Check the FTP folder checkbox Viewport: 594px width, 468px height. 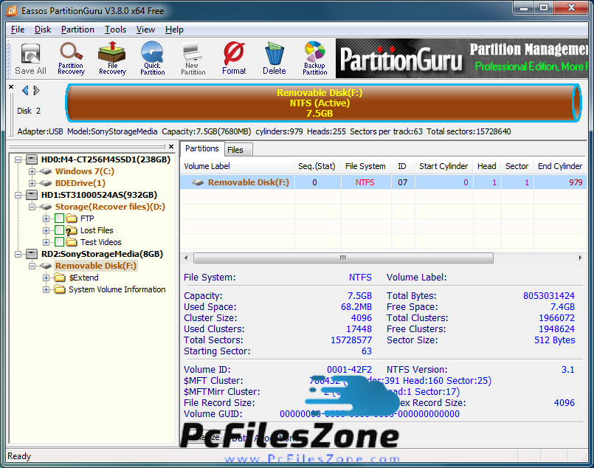point(60,218)
